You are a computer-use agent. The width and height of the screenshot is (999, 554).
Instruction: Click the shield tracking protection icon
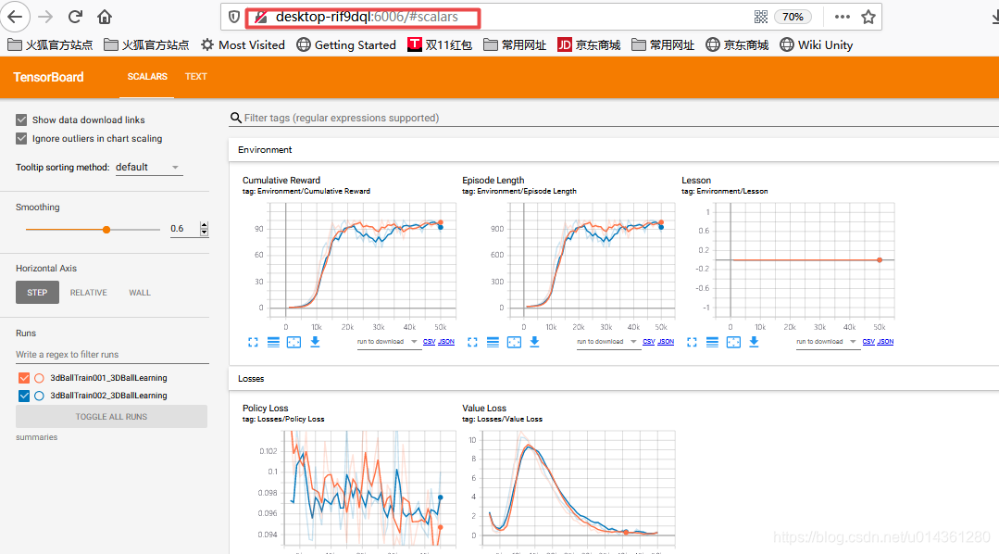point(234,17)
